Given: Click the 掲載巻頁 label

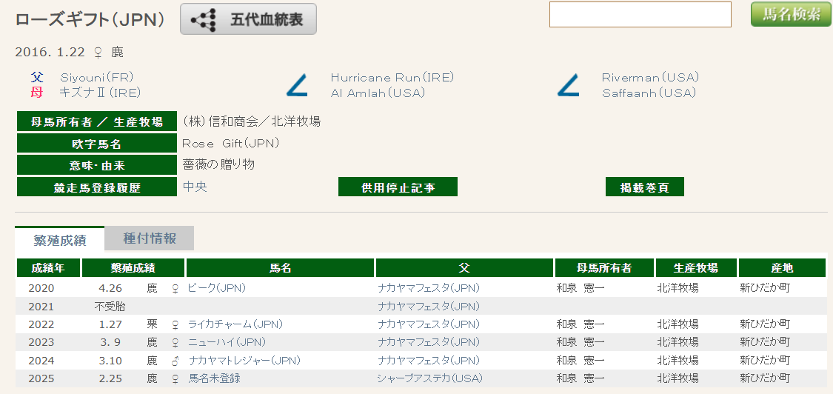Looking at the screenshot, I should [644, 187].
